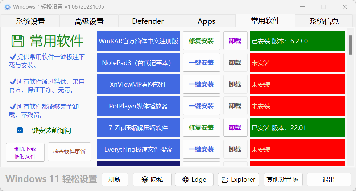Open 隐私 privacy settings button

152,179
